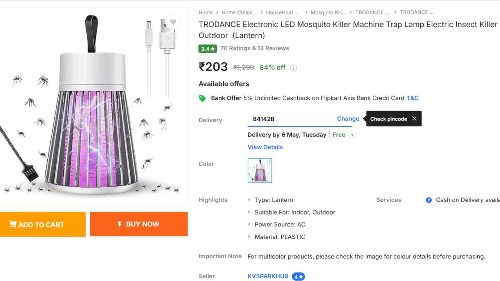Open the Mosquito Killers breadcrumb link

(328, 12)
